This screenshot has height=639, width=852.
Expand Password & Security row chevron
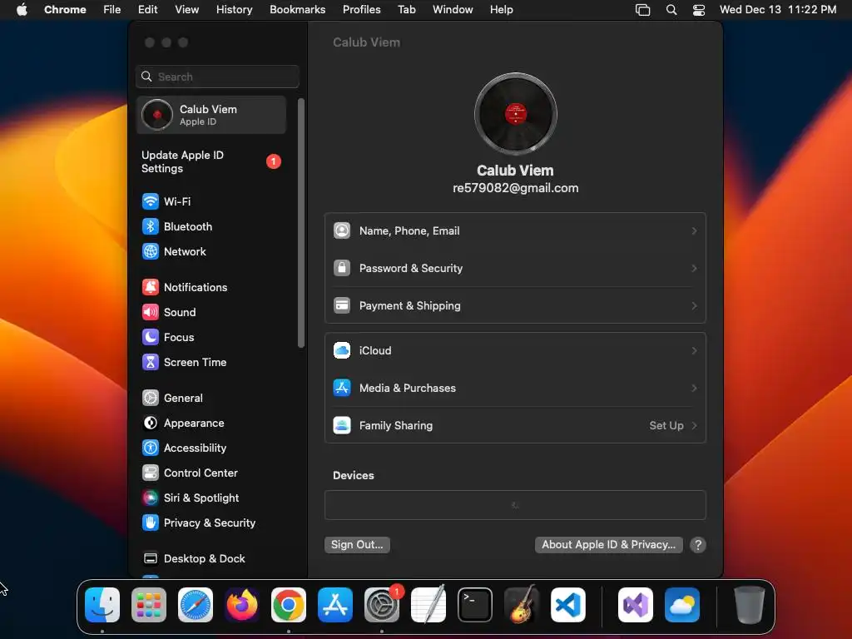(694, 269)
